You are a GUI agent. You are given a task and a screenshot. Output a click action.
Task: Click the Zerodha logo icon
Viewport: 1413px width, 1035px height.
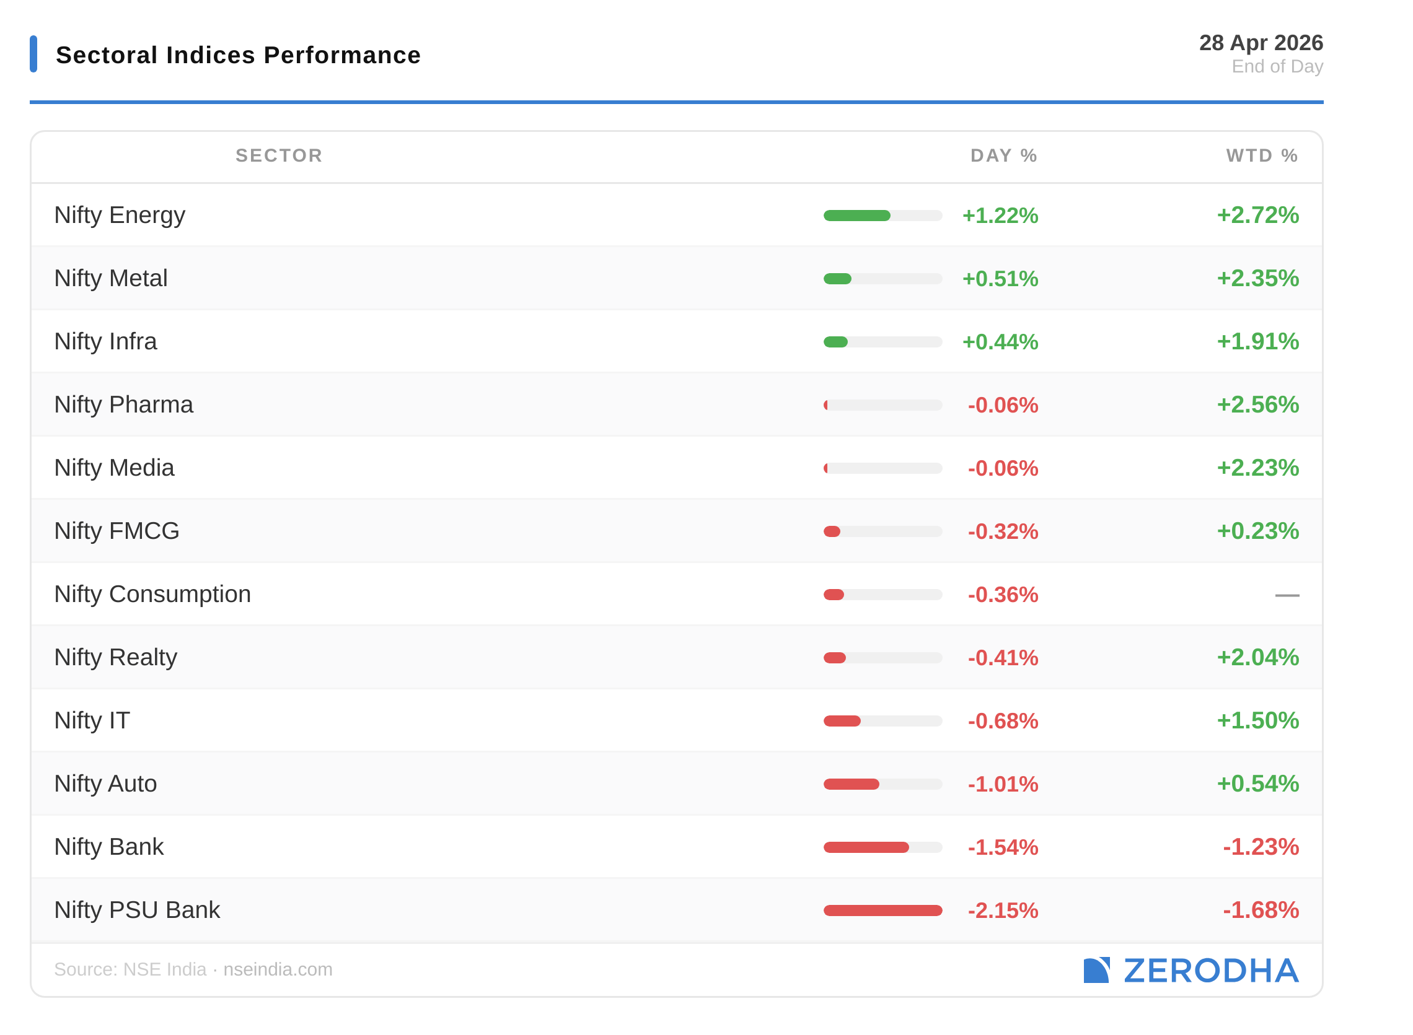pyautogui.click(x=1096, y=970)
